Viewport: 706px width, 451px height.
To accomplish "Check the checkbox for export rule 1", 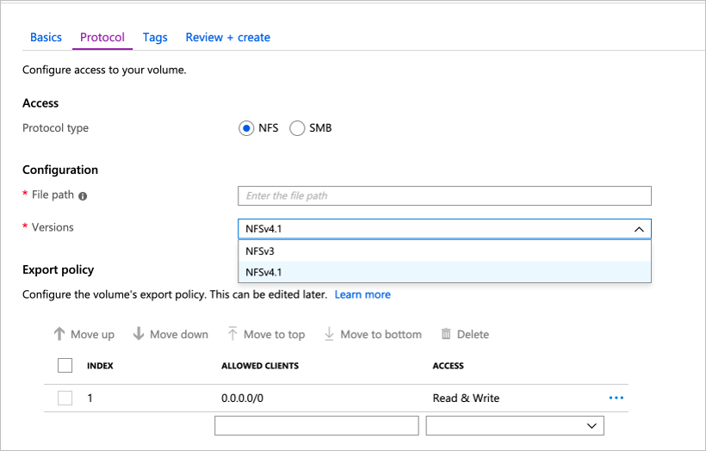I will 65,398.
